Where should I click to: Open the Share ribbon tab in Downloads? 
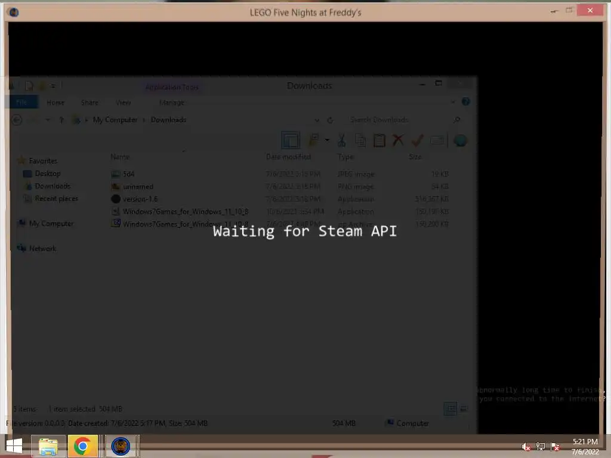pos(90,103)
